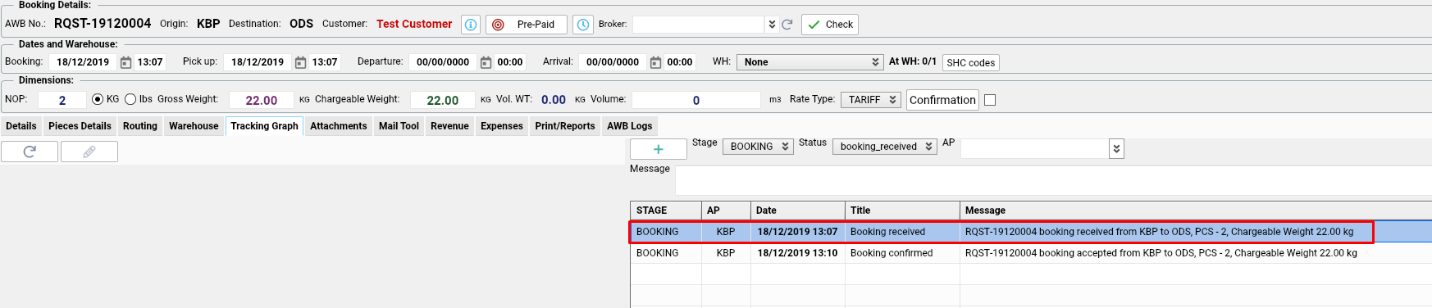The image size is (1432, 308).
Task: Click the Message text input box
Action: (x=1053, y=181)
